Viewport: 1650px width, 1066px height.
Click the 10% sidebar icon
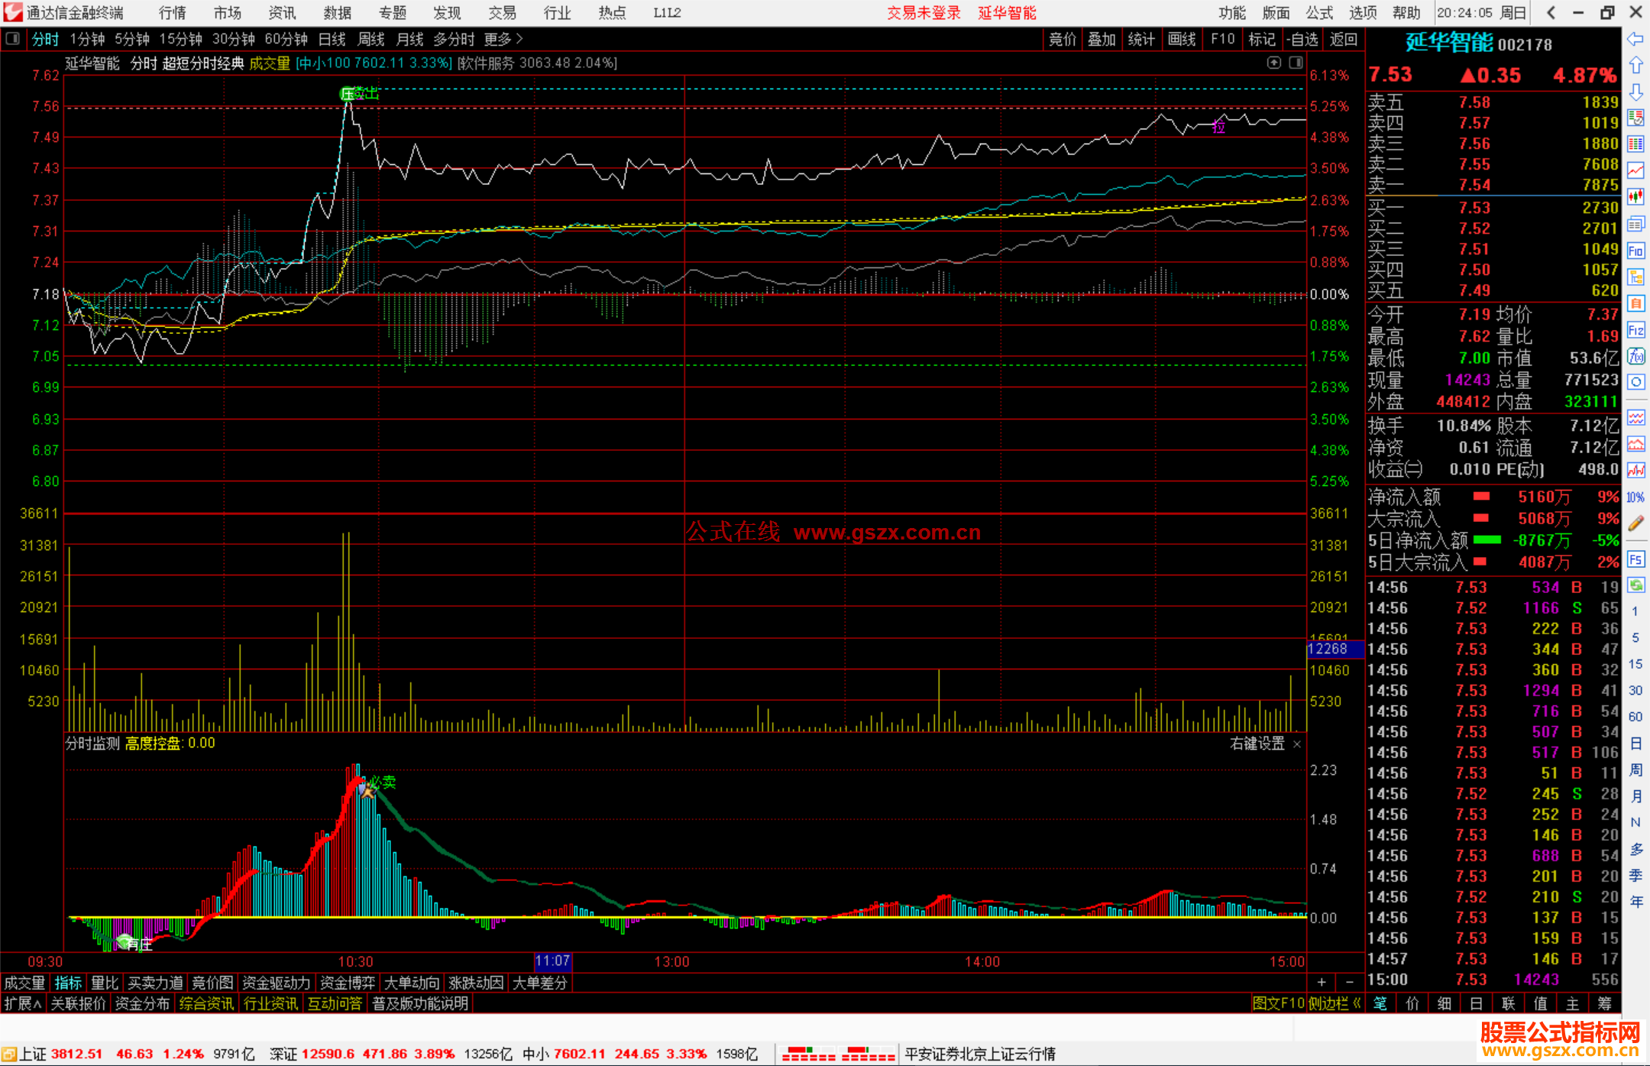tap(1635, 497)
